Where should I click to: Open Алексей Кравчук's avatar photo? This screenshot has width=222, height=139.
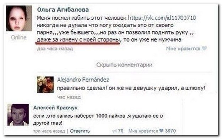pyautogui.click(x=18, y=115)
